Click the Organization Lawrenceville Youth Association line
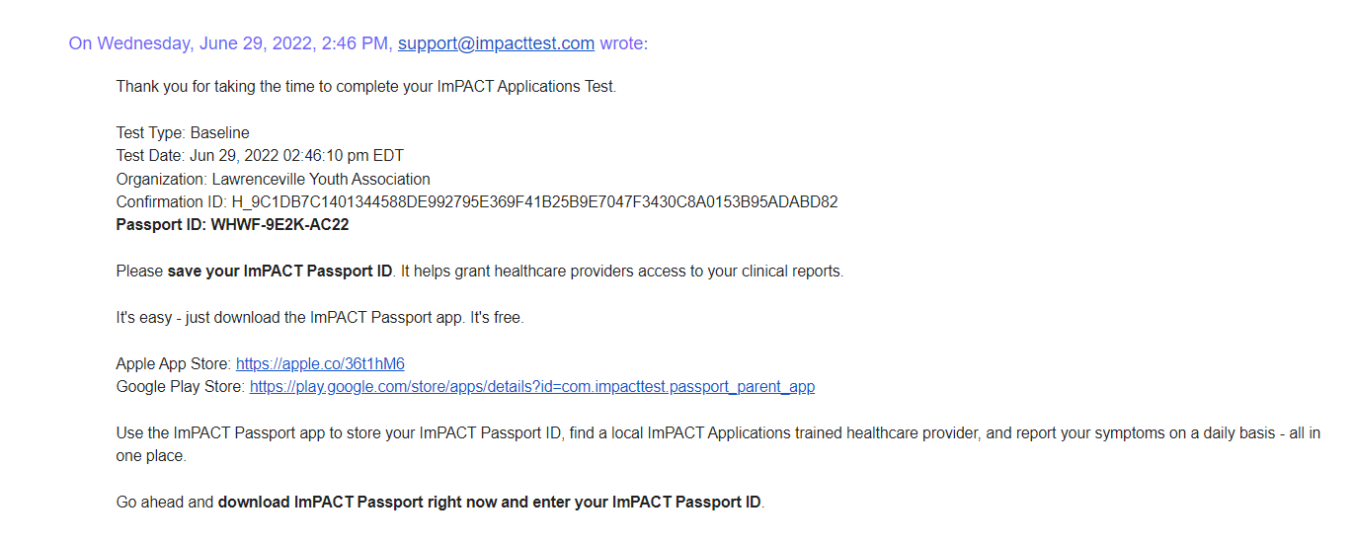The width and height of the screenshot is (1354, 545). (x=274, y=180)
